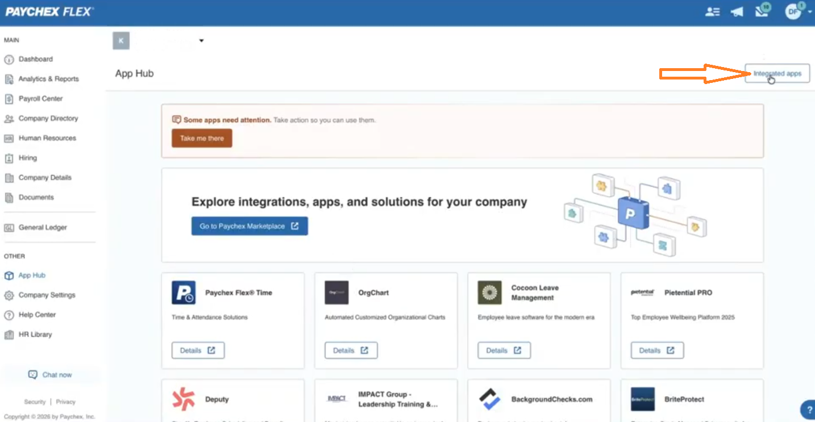Open Human Resources section
815x422 pixels.
[x=47, y=138]
